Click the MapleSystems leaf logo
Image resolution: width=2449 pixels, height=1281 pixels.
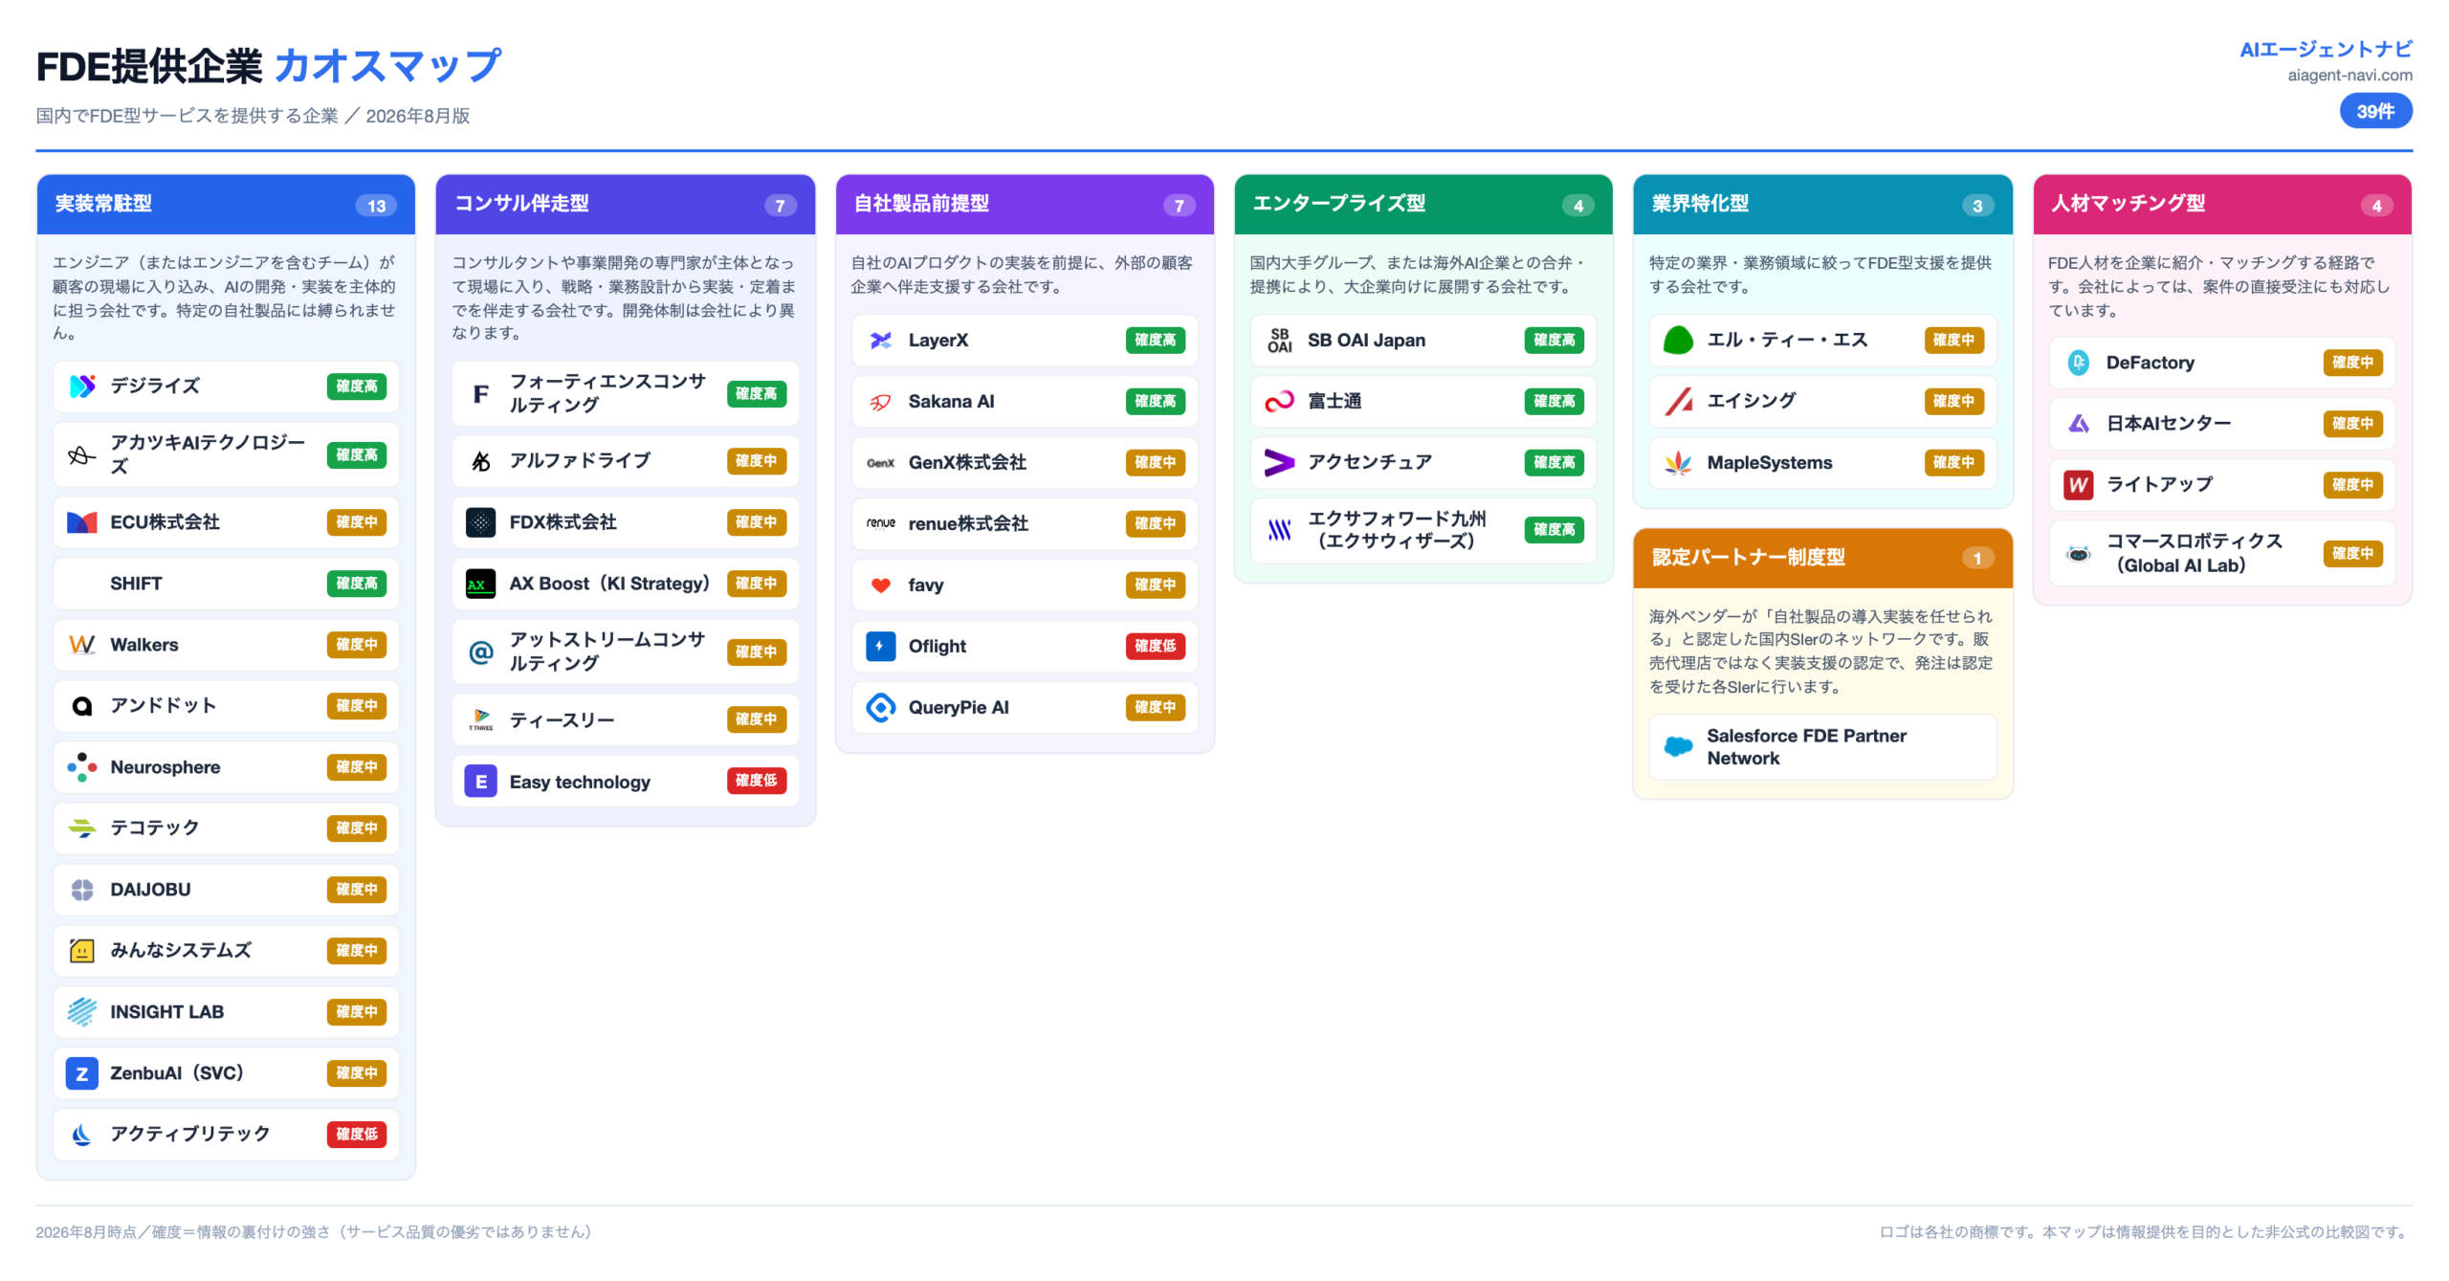(1679, 463)
